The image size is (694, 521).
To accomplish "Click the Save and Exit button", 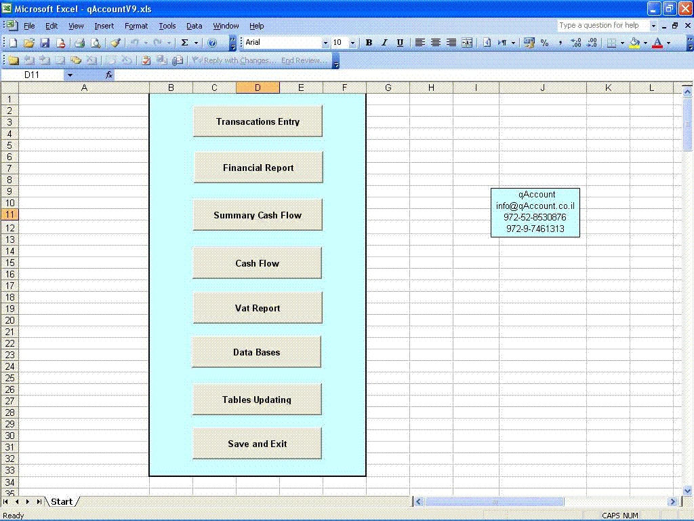I will [257, 443].
